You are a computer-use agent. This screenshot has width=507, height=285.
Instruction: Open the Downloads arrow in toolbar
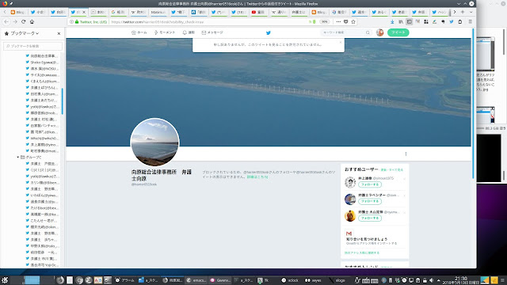tap(392, 21)
